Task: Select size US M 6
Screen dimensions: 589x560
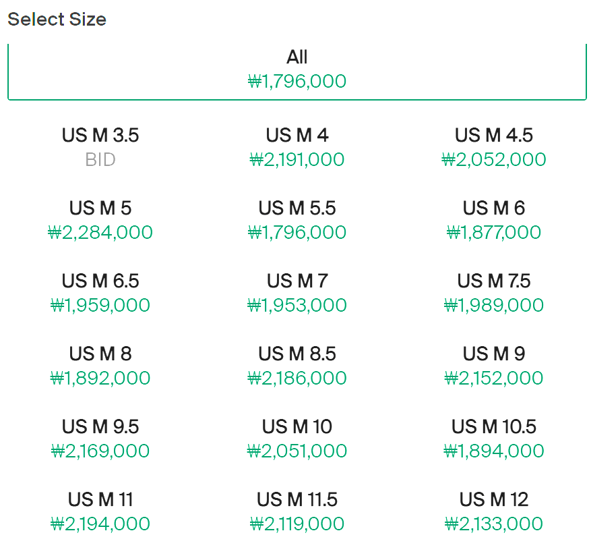Action: click(493, 220)
